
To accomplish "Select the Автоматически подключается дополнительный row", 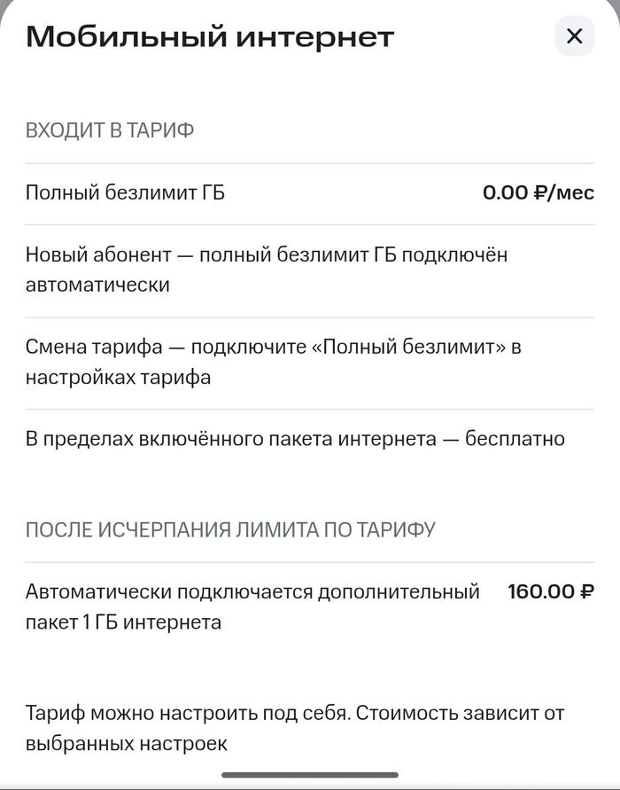I will click(252, 591).
